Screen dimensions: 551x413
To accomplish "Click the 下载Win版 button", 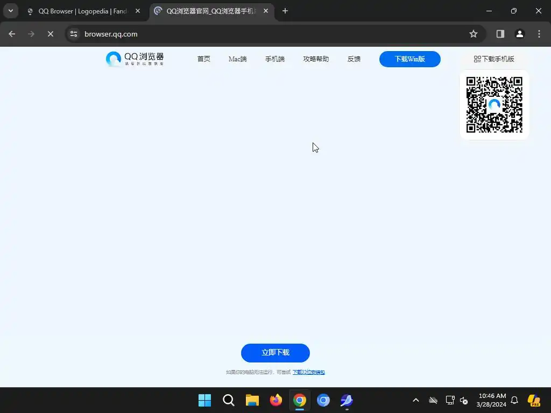I will pyautogui.click(x=409, y=59).
